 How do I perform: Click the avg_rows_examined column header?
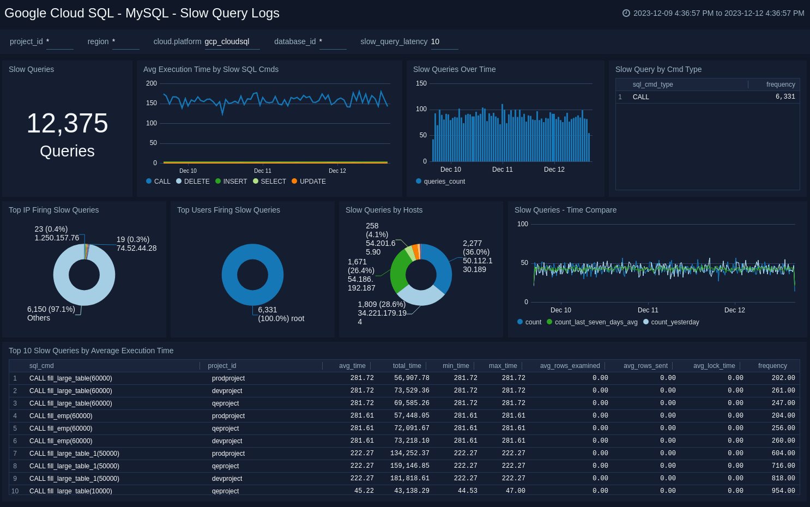[570, 366]
